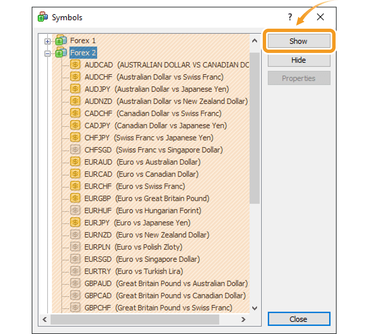Click the horizontal scrollbar thumb
Viewport: 371px width, 334px height.
[135, 319]
